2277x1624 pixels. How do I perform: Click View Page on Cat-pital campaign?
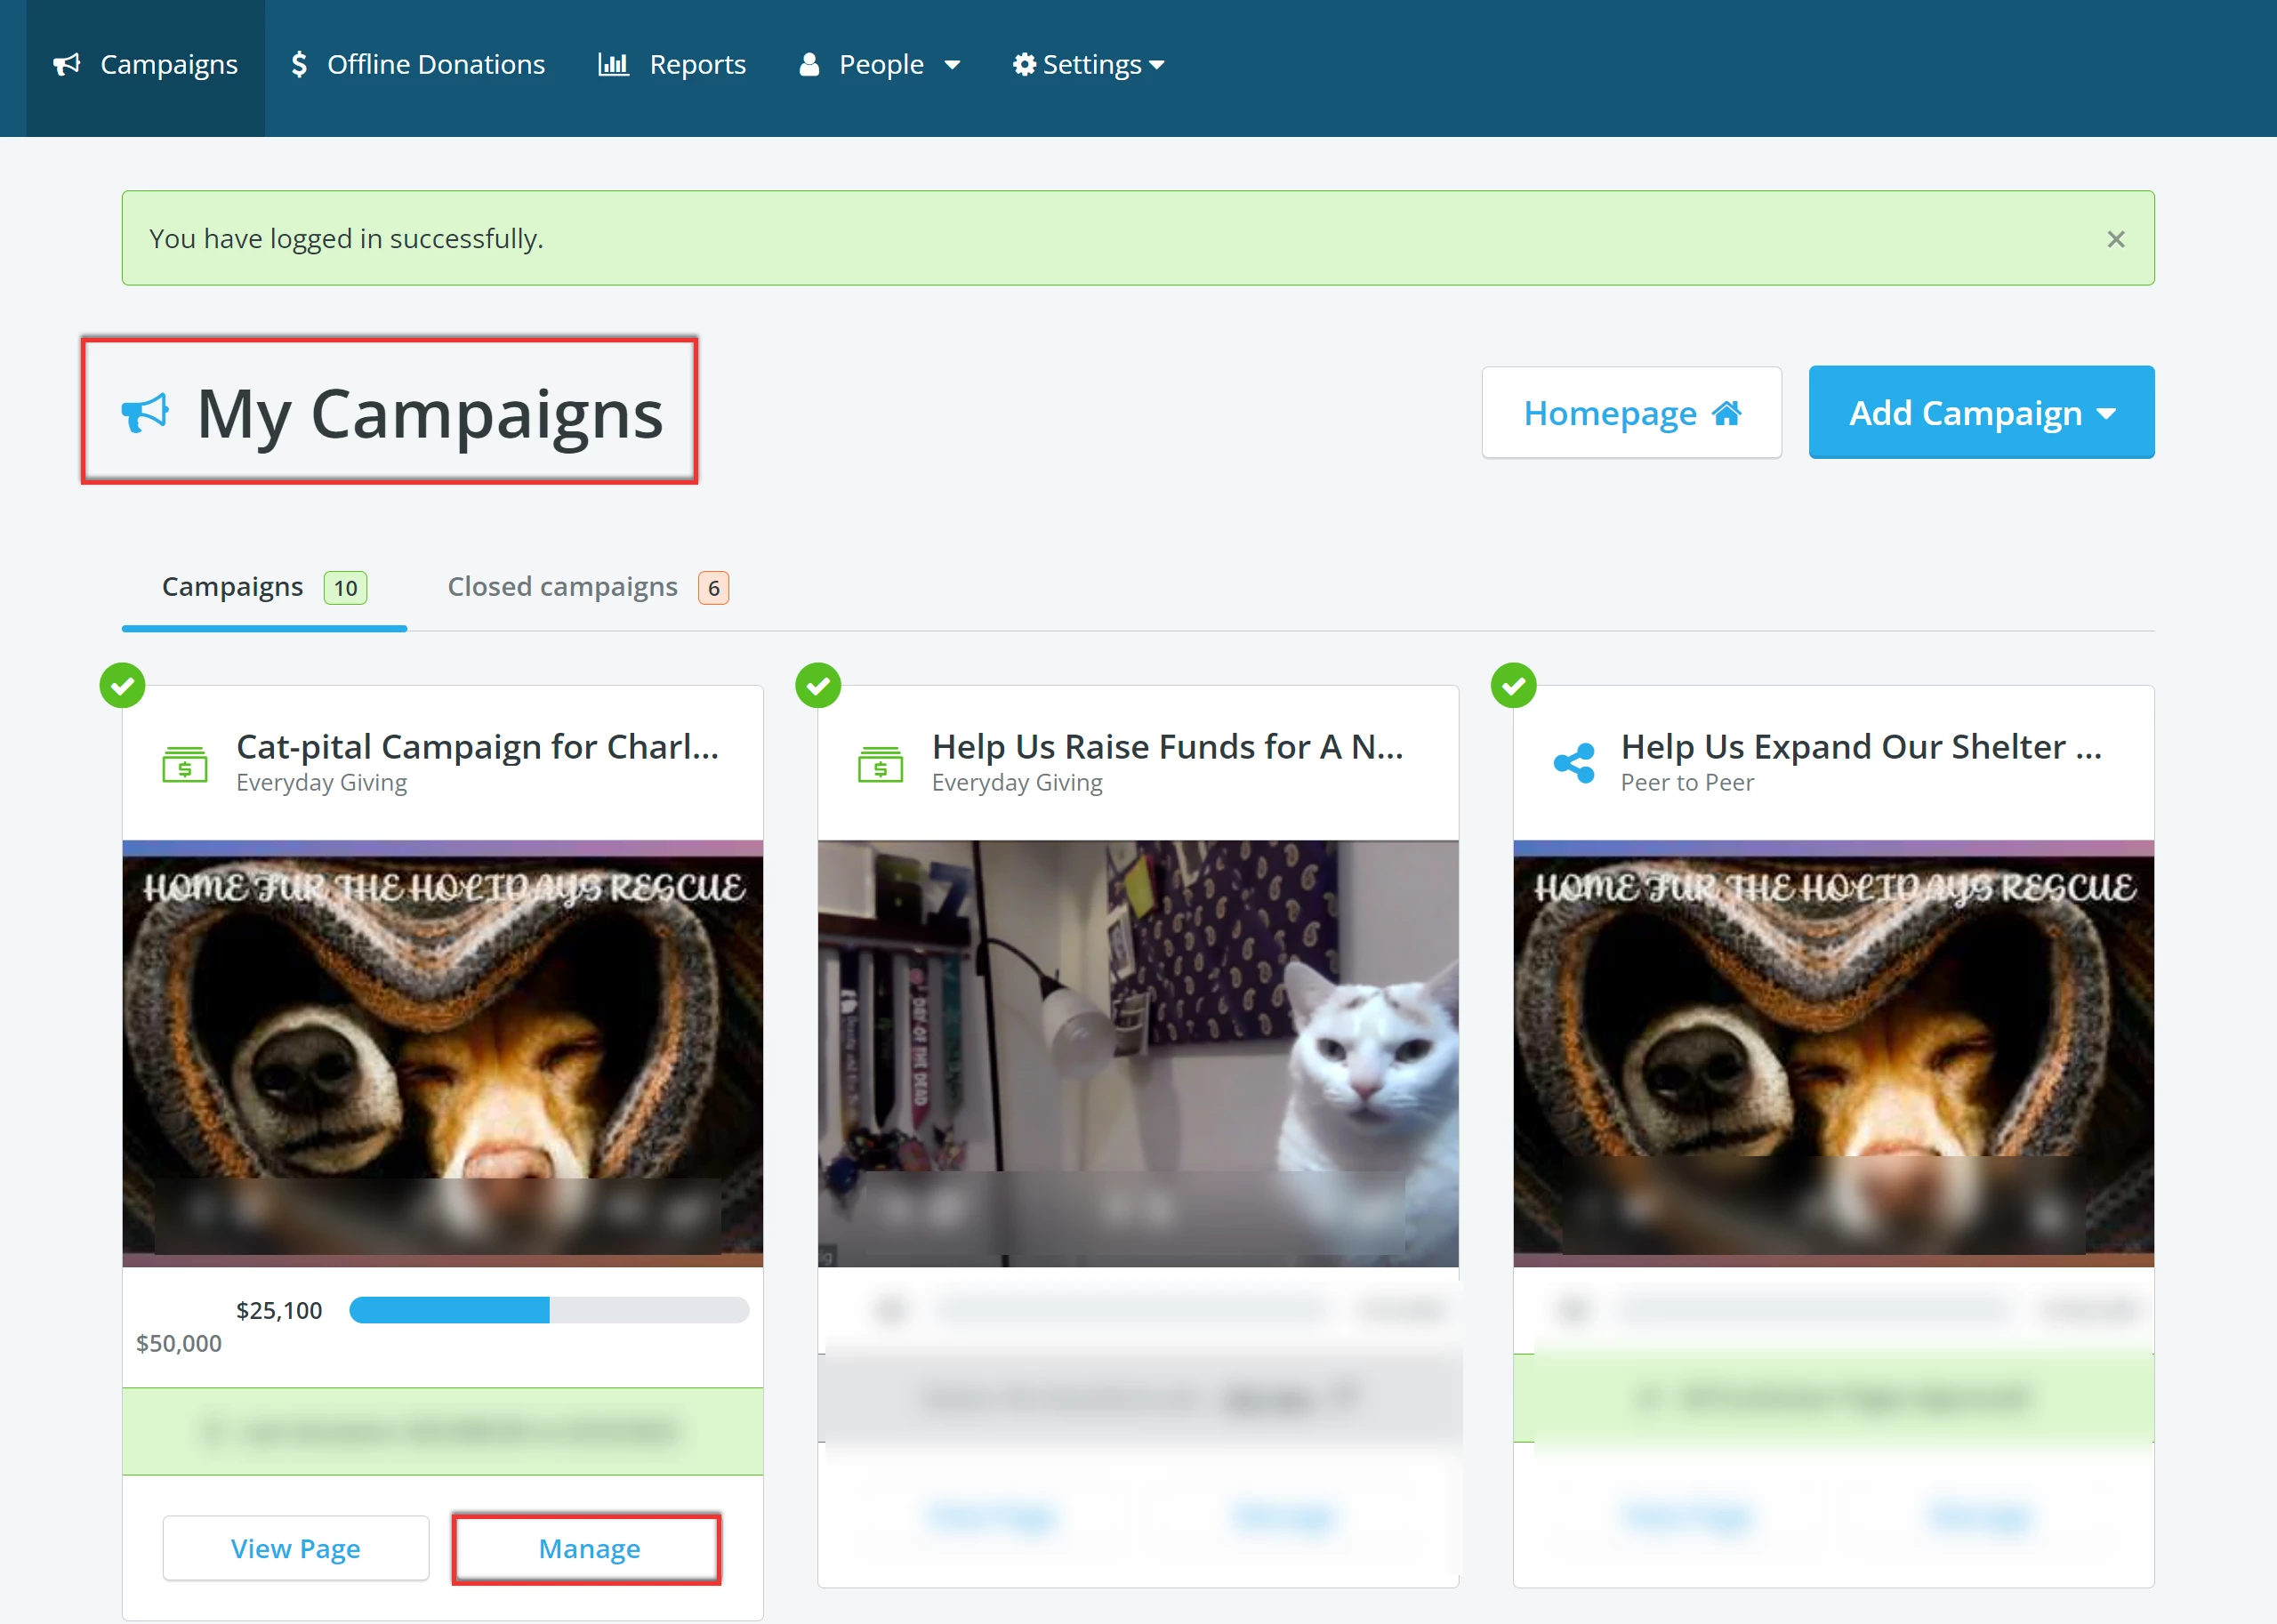296,1548
